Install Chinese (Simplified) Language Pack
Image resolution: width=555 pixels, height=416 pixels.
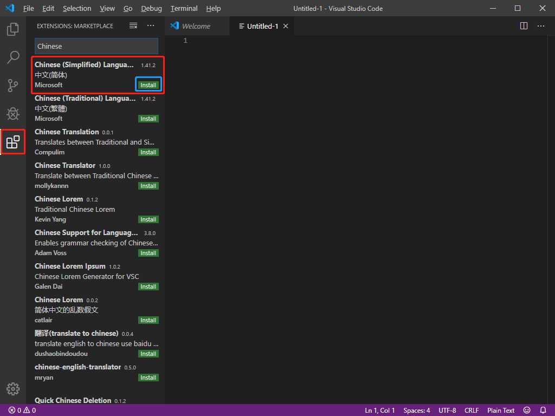coord(148,85)
